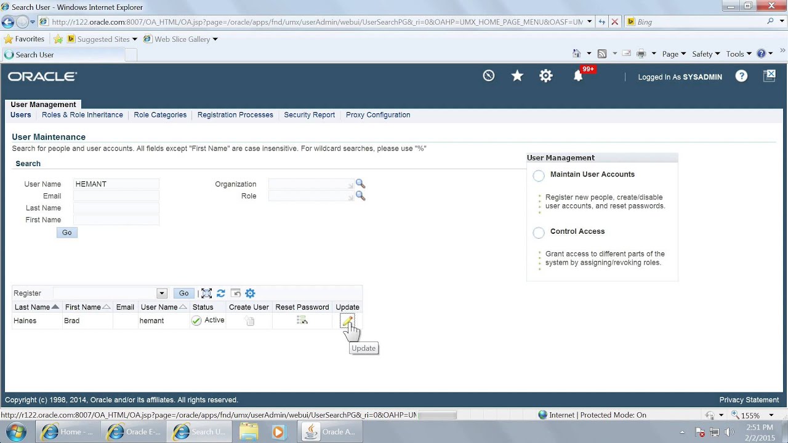Screen dimensions: 788x443
Task: Open Registration Processes tab
Action: (x=235, y=114)
